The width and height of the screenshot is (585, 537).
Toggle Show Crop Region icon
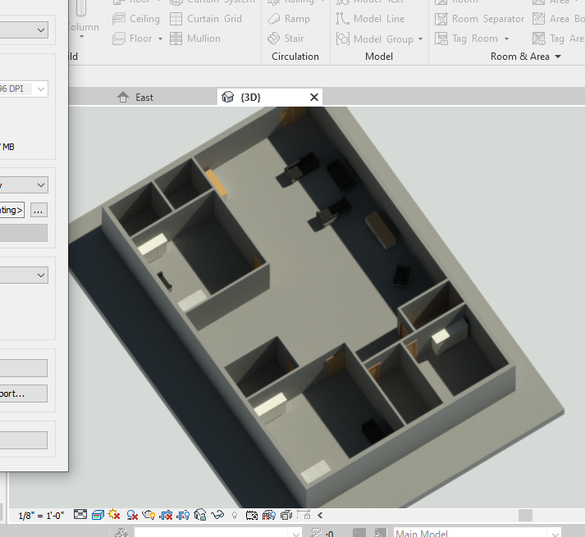point(183,516)
